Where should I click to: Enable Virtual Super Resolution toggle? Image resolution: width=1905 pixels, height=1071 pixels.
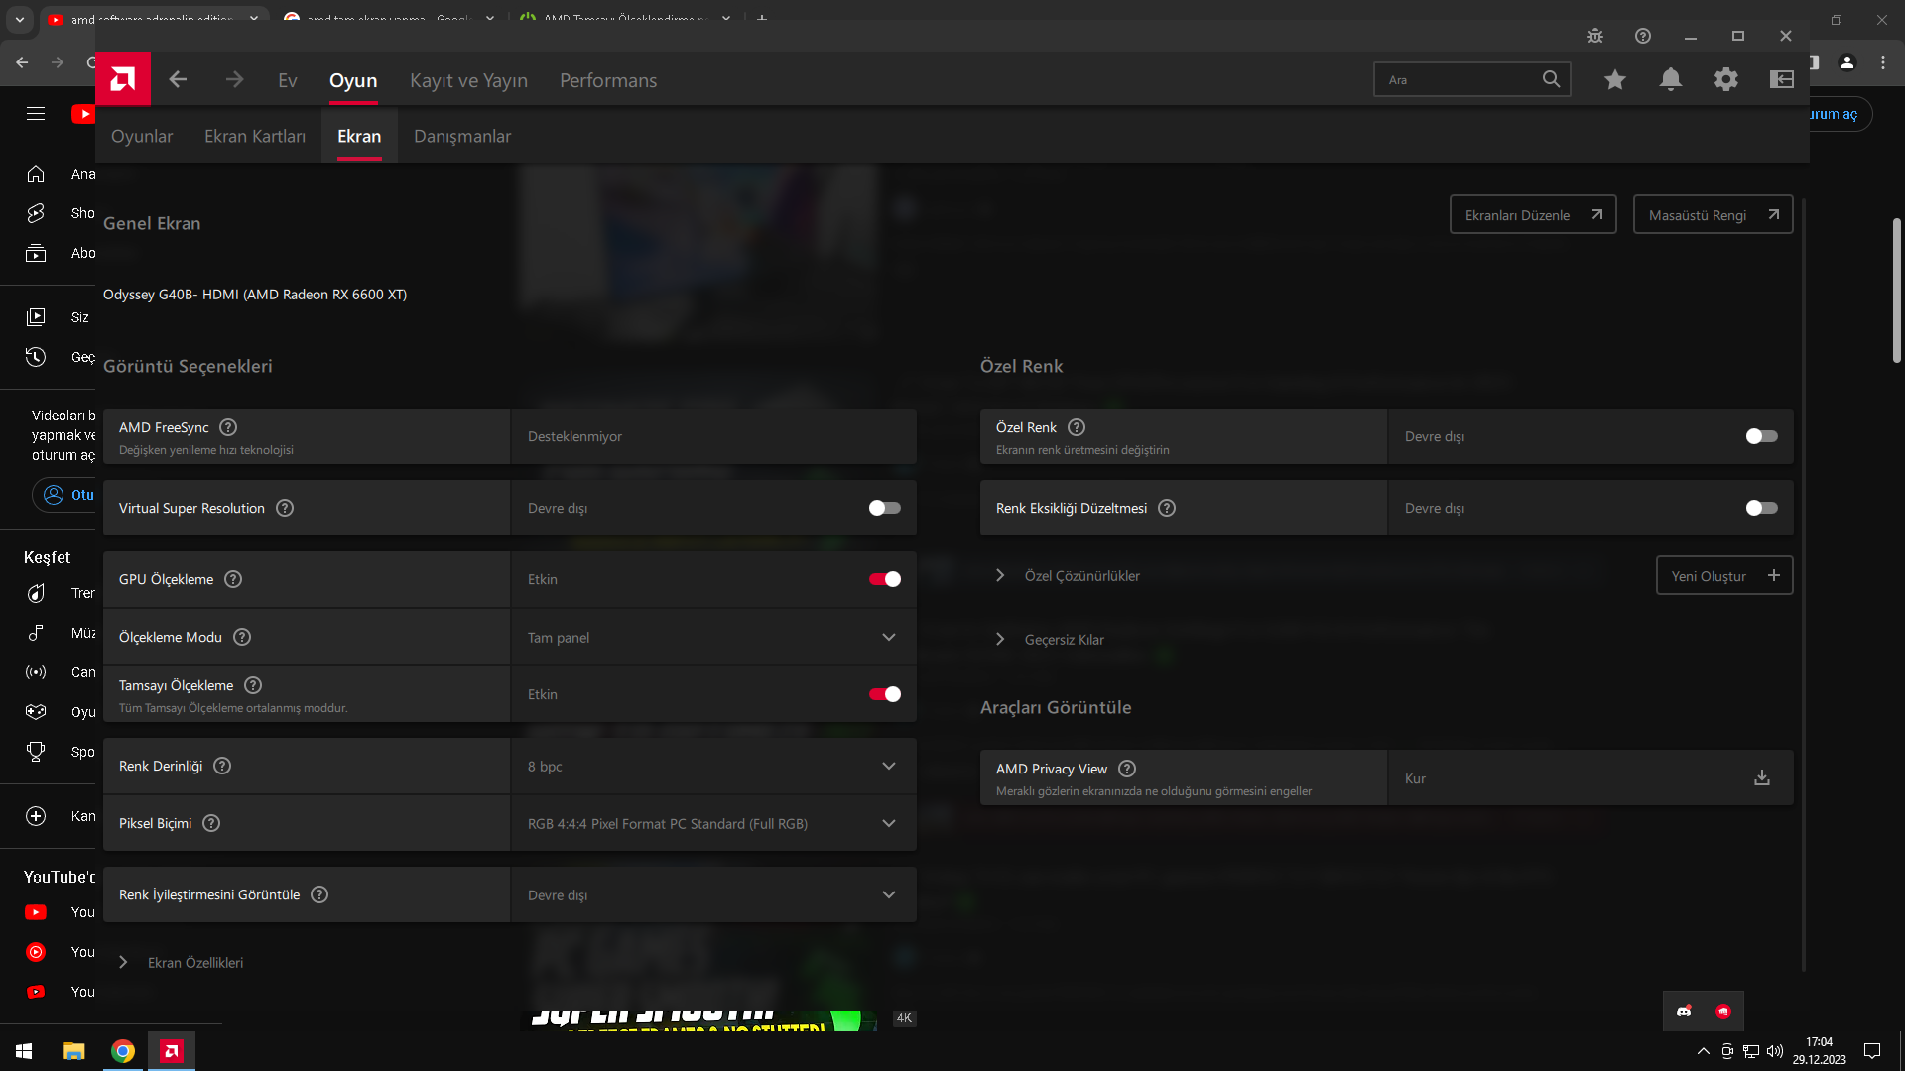pyautogui.click(x=884, y=508)
